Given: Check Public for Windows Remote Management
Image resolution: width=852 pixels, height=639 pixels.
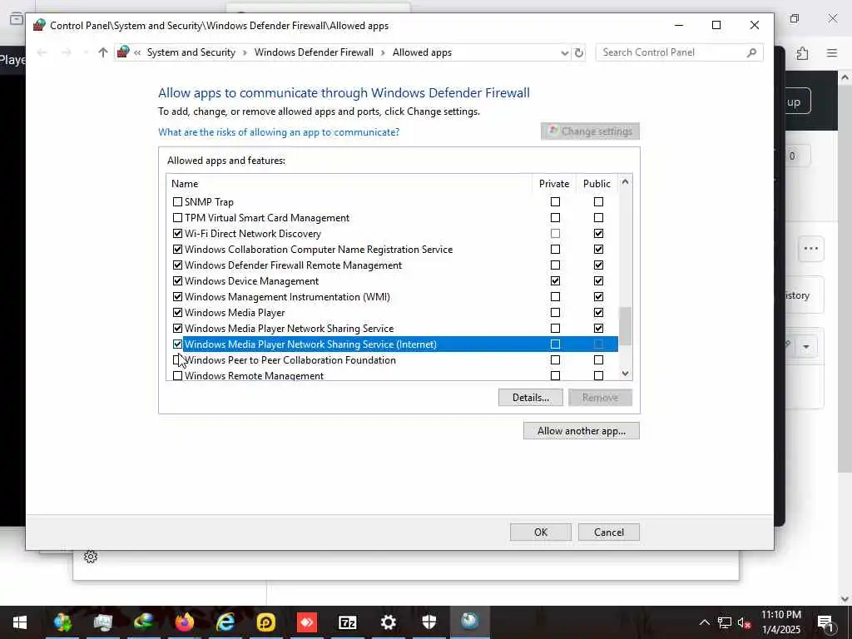Looking at the screenshot, I should (x=598, y=375).
